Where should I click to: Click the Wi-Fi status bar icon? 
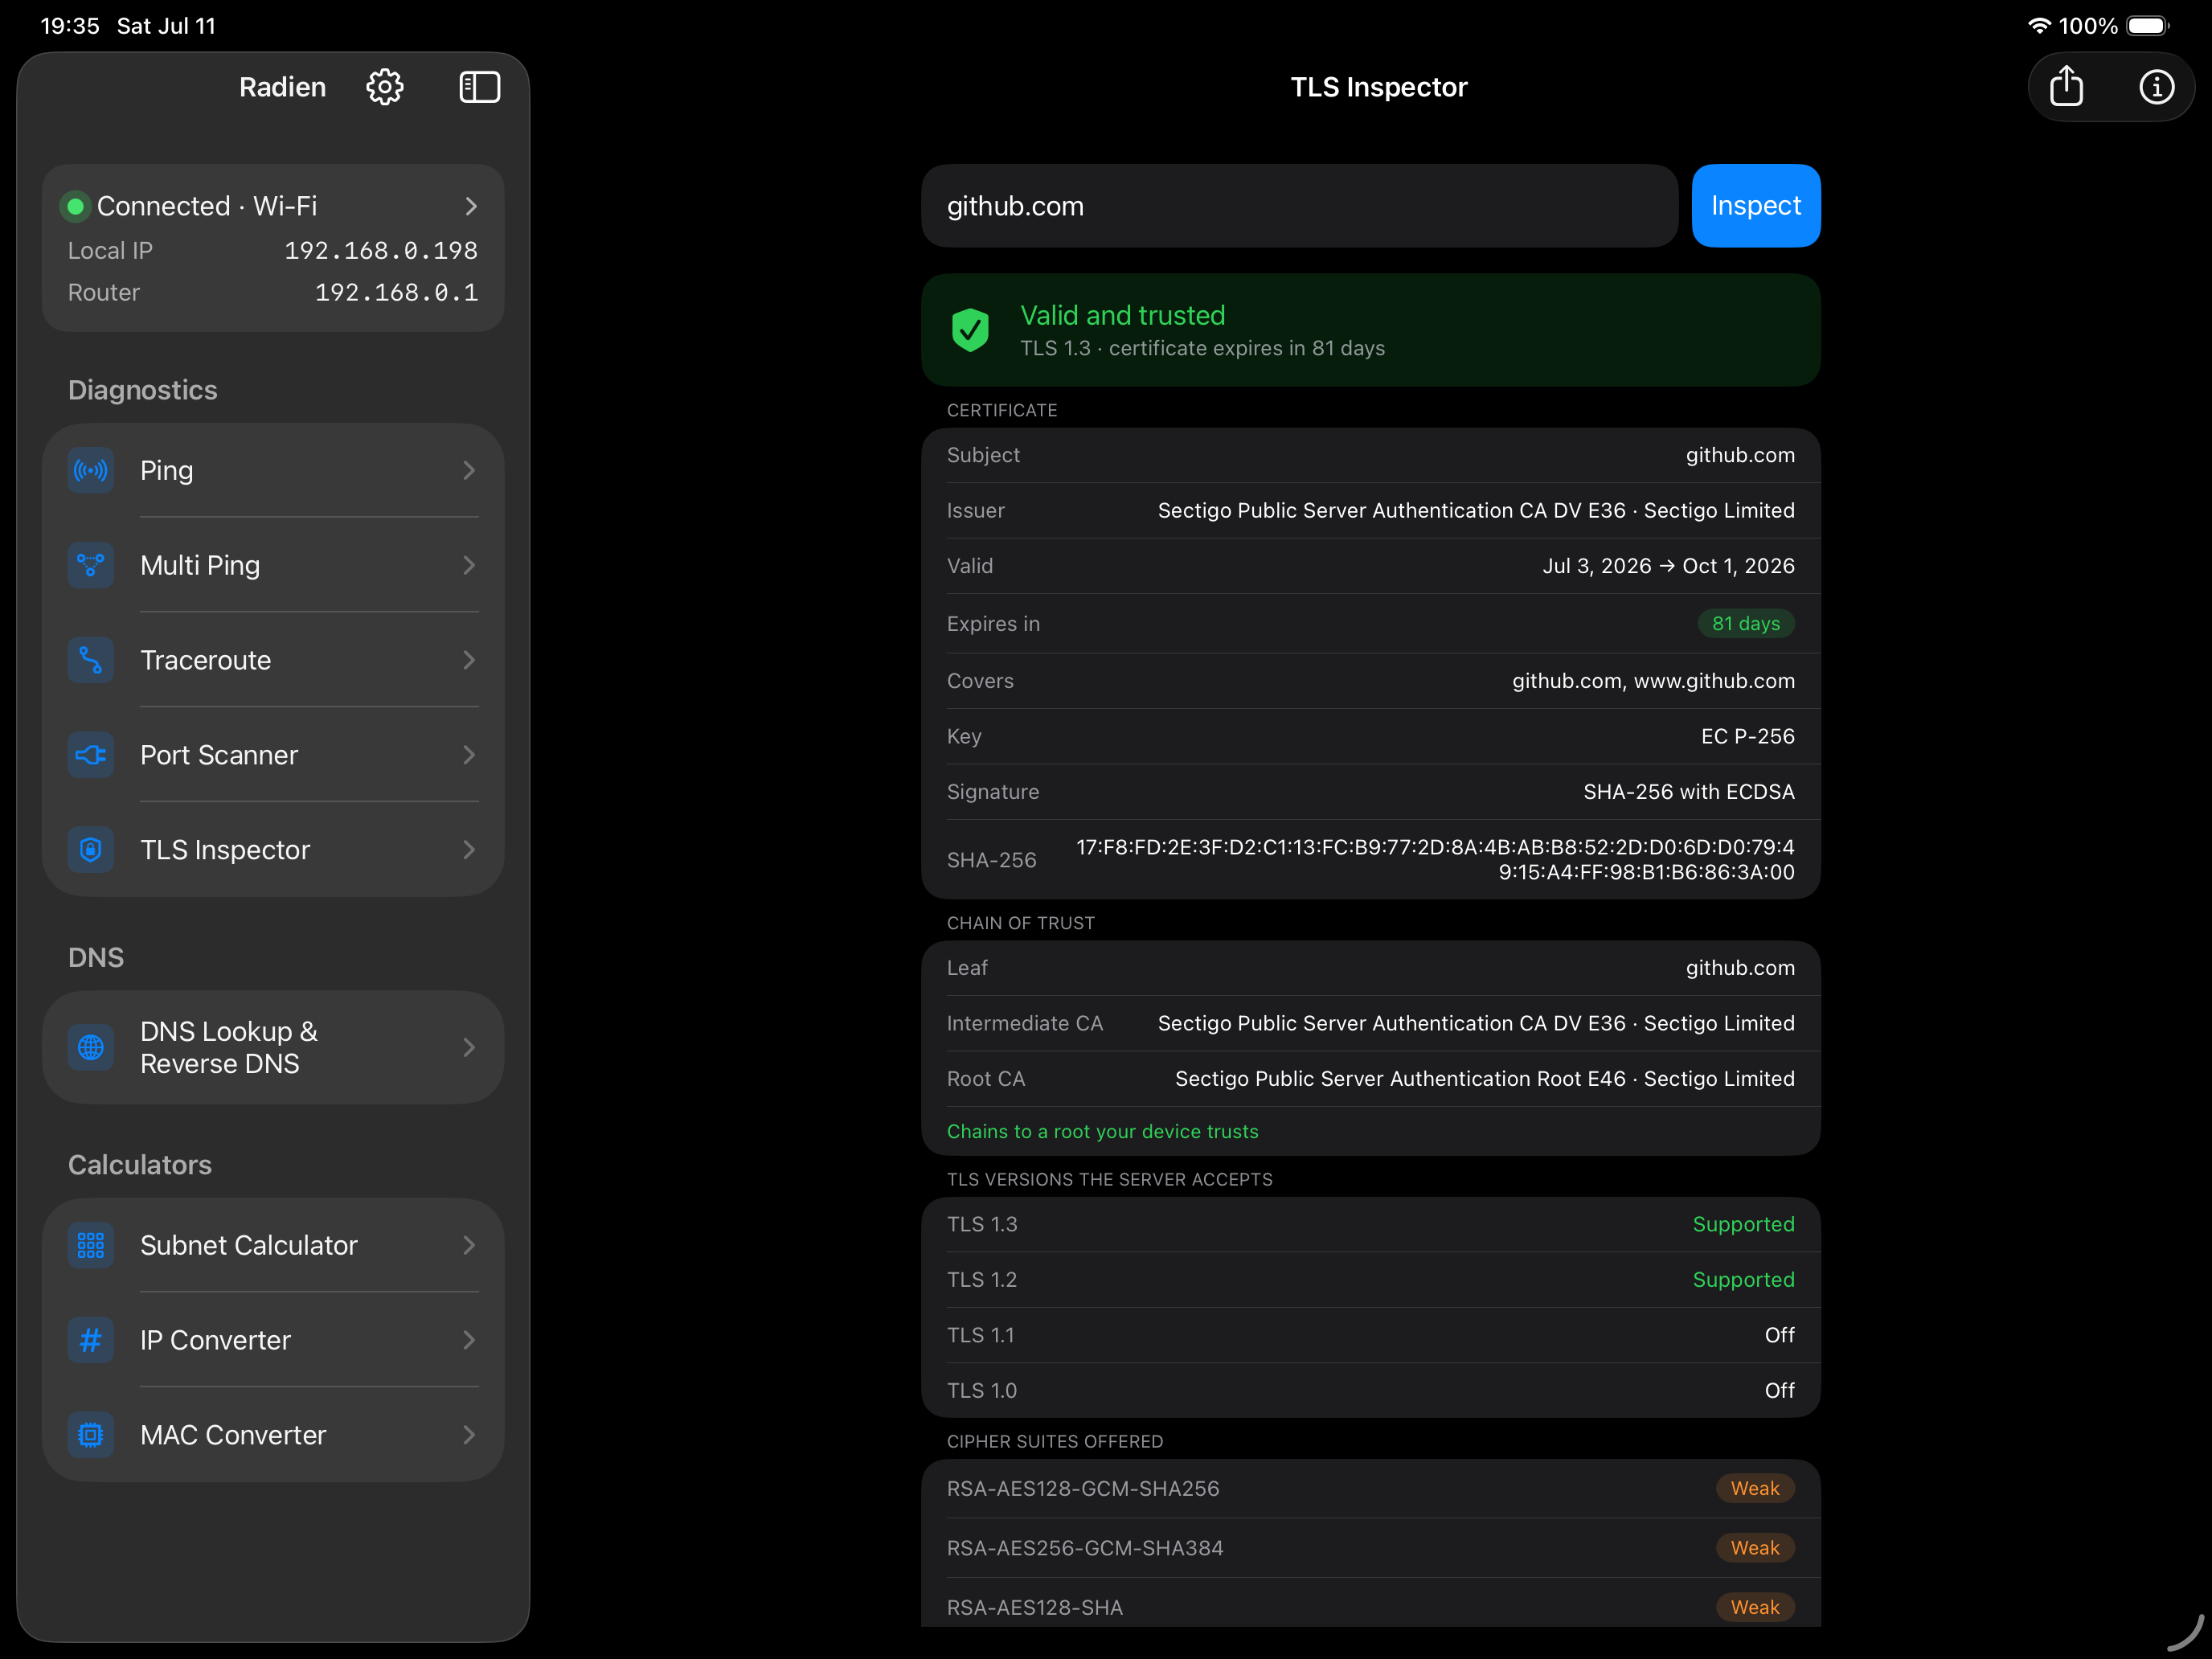pyautogui.click(x=2039, y=26)
